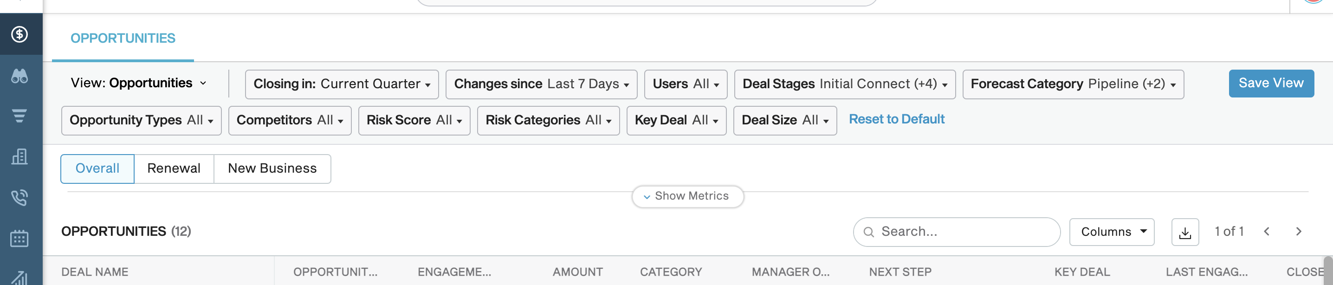The image size is (1333, 285).
Task: Expand the Show Metrics section
Action: [688, 196]
